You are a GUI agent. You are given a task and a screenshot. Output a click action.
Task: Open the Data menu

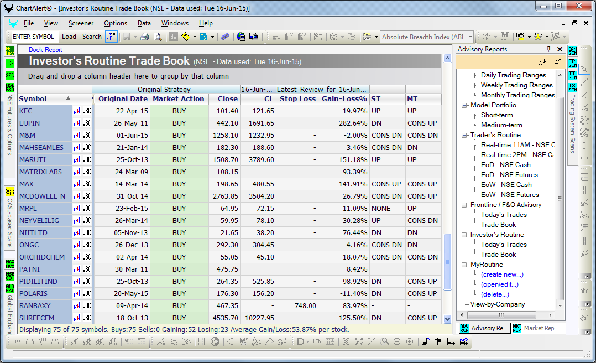click(144, 23)
